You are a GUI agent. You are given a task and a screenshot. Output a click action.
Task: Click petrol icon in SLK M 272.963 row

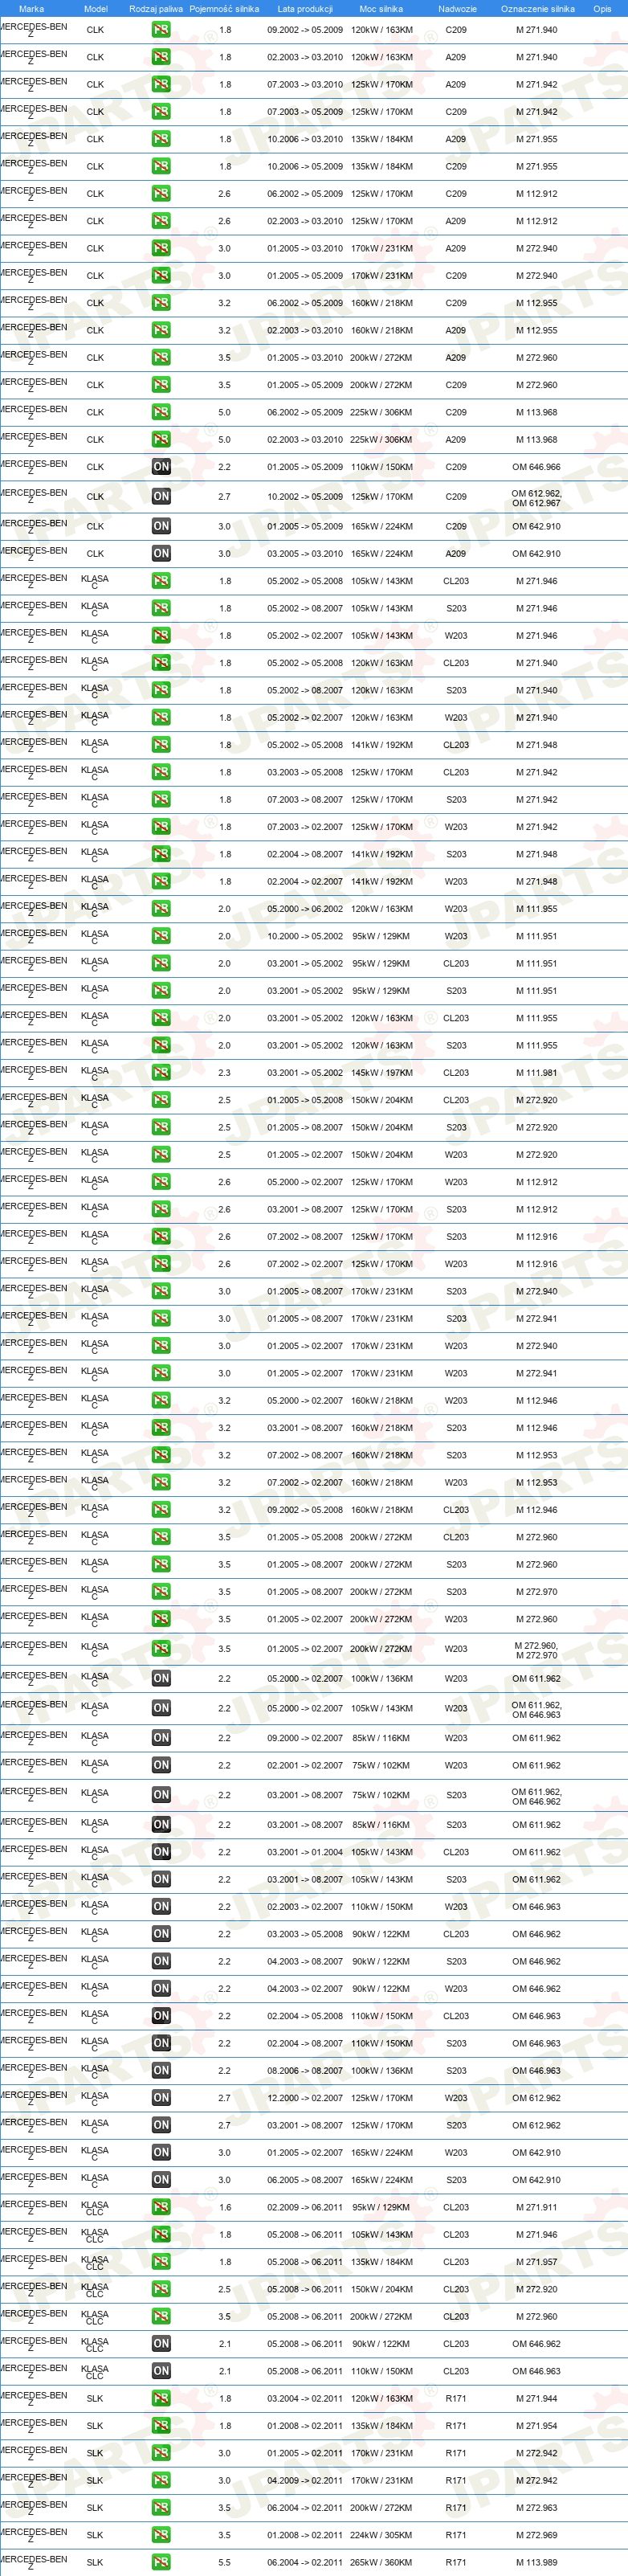(161, 2507)
